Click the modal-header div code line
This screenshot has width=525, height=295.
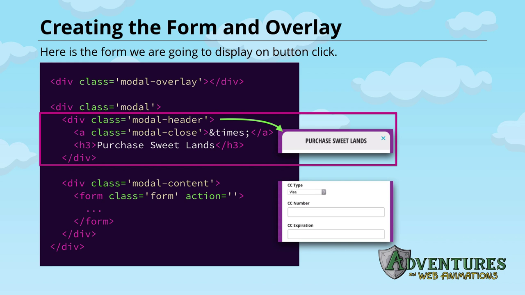tap(138, 120)
